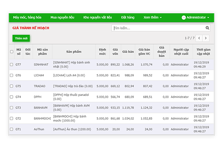Check the GT5 row checkbox
223x149 pixels.
coord(11,86)
